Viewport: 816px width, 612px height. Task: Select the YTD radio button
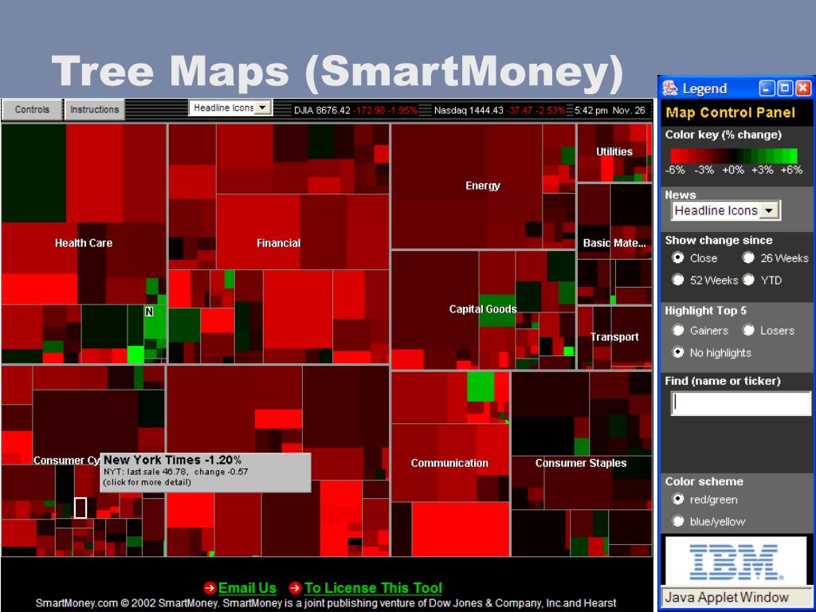coord(748,280)
